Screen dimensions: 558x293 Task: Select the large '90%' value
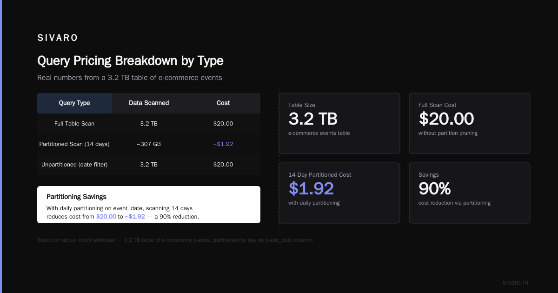tap(435, 189)
